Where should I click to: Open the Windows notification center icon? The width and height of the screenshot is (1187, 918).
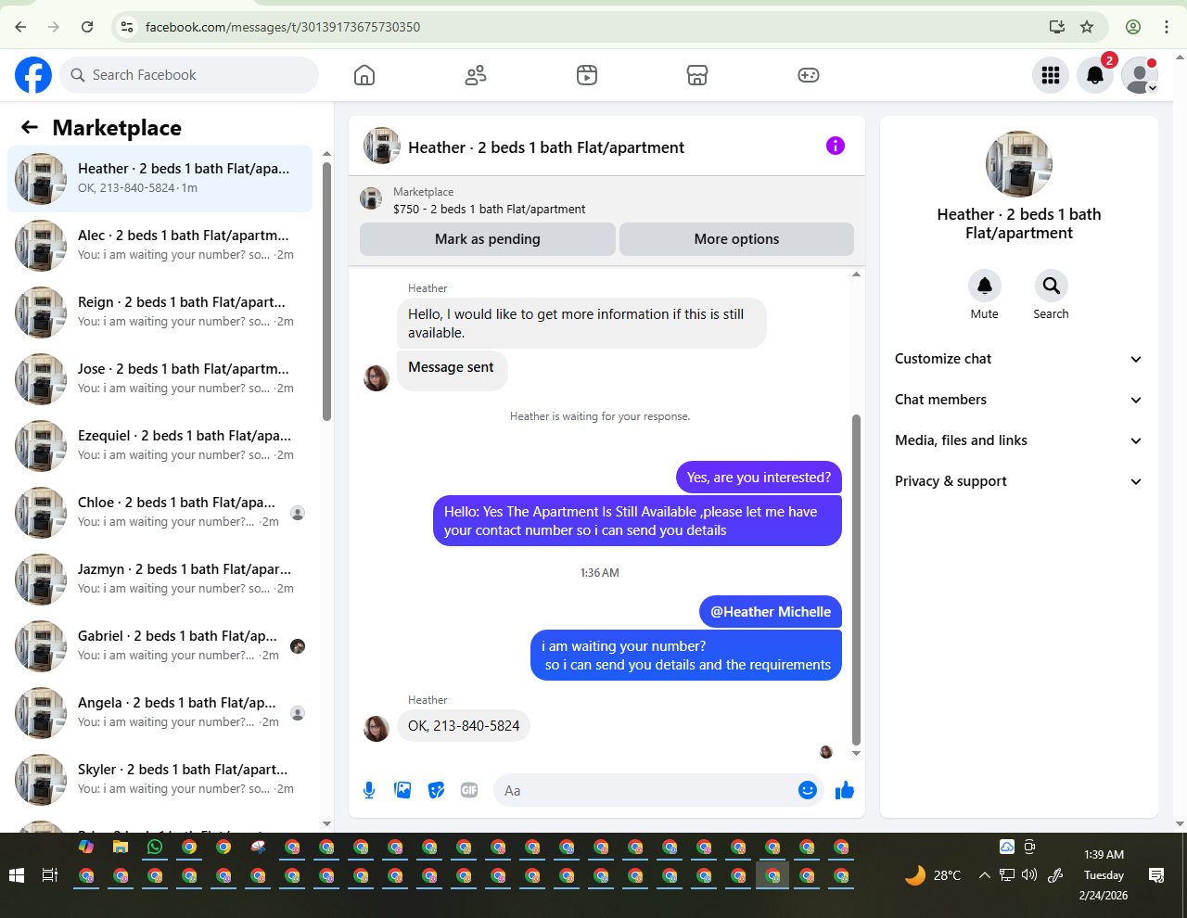[1156, 875]
